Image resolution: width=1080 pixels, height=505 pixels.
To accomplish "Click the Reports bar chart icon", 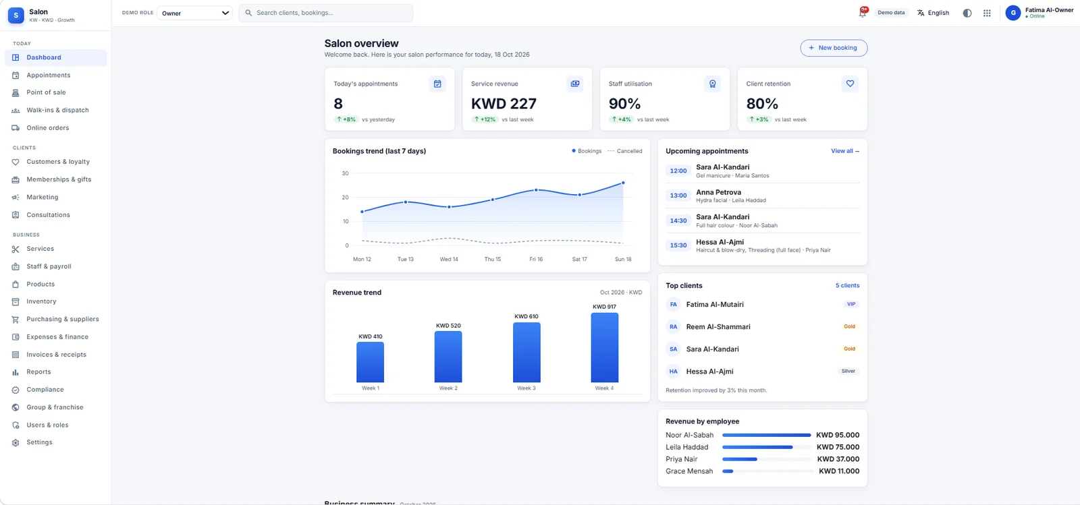I will coord(16,372).
